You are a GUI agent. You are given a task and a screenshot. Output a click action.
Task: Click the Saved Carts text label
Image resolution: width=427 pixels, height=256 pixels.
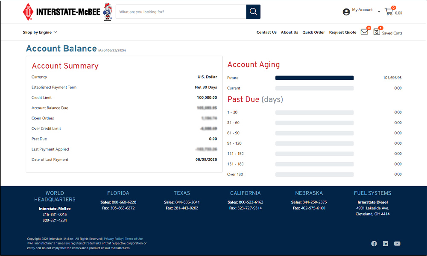(392, 33)
